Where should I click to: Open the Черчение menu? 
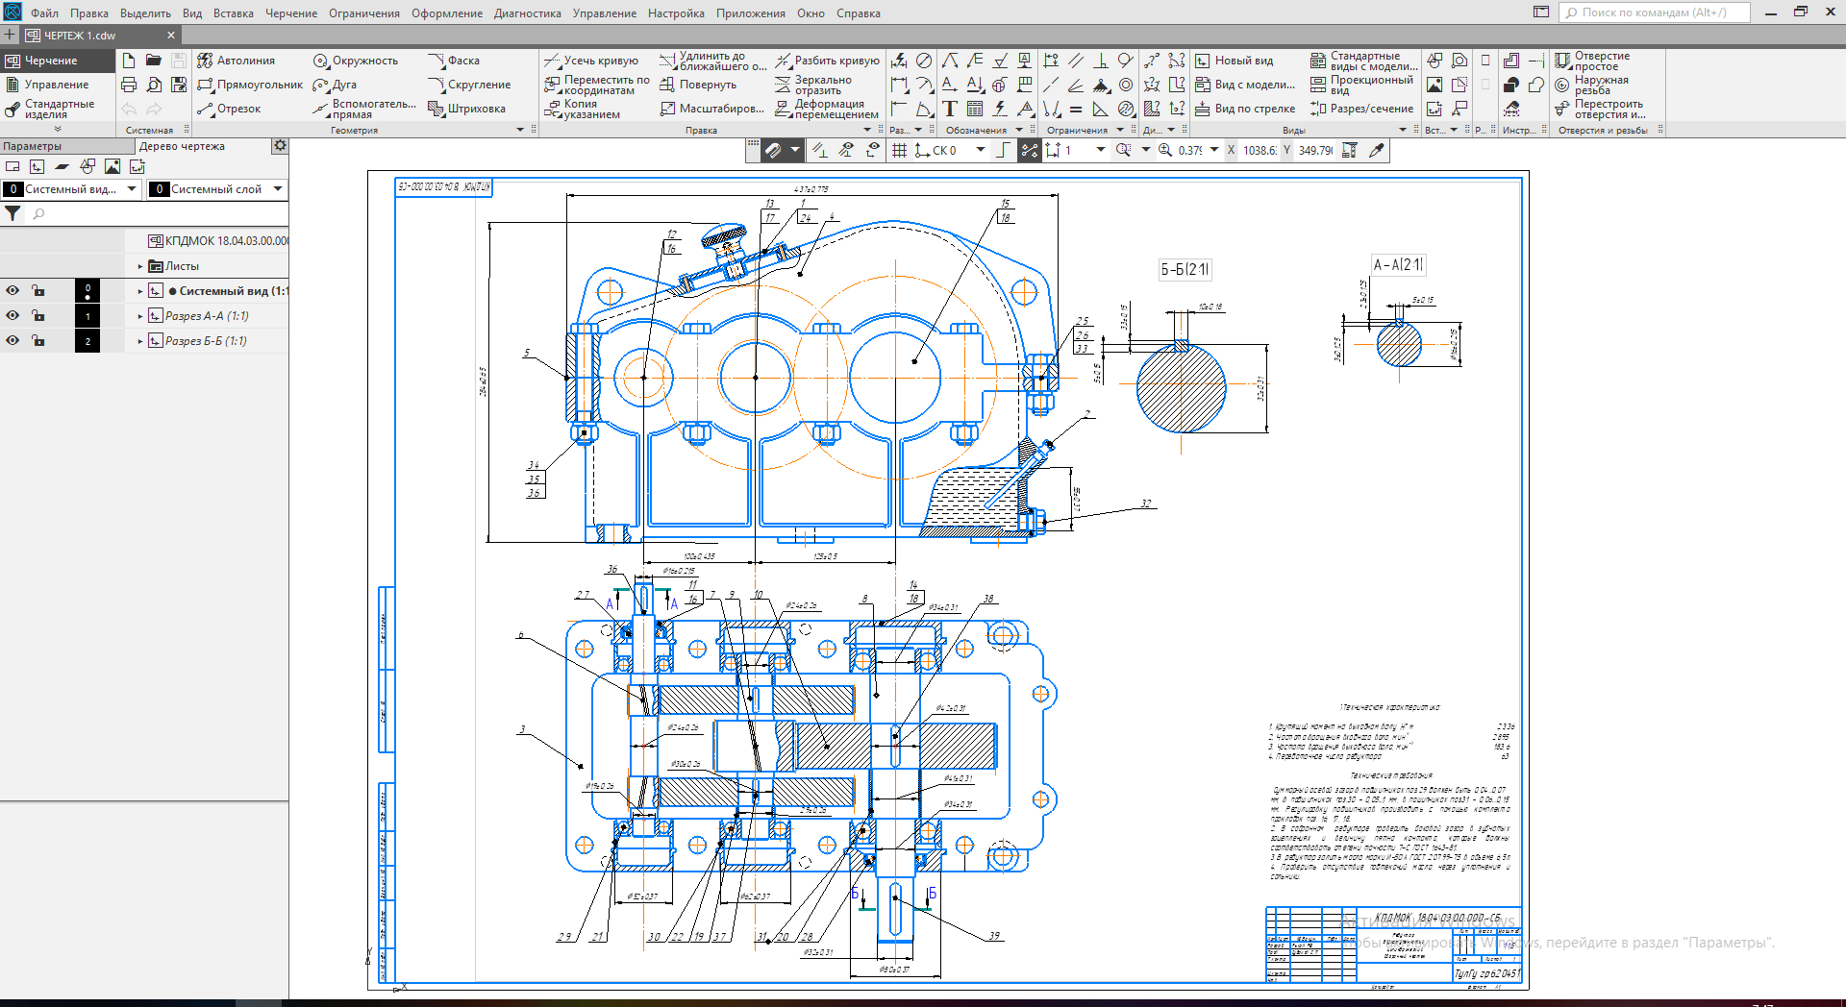[x=290, y=13]
